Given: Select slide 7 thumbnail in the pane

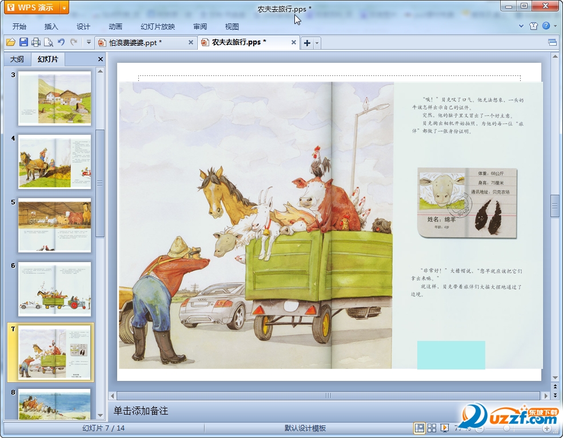Looking at the screenshot, I should coord(54,352).
